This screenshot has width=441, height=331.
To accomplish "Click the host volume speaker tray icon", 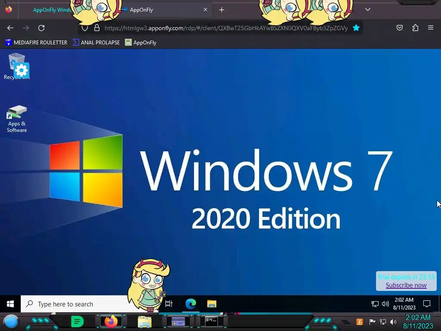I will click(x=393, y=322).
